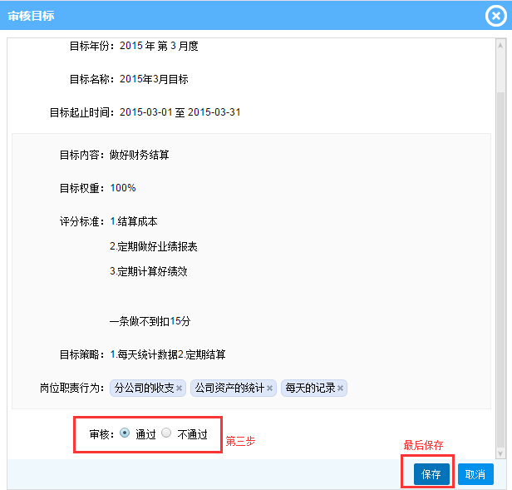Click the scrollbar down arrow
This screenshot has height=490, width=512.
500,453
